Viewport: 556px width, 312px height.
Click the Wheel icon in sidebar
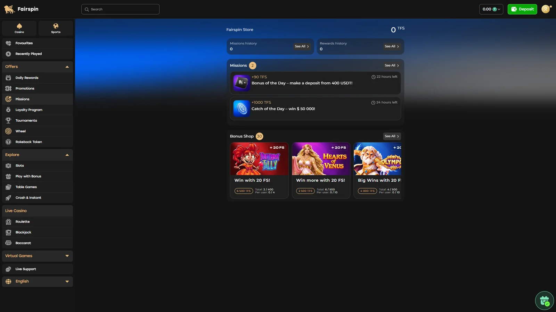[x=8, y=131]
